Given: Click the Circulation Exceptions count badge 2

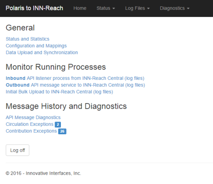Looking at the screenshot, I should 58,125.
